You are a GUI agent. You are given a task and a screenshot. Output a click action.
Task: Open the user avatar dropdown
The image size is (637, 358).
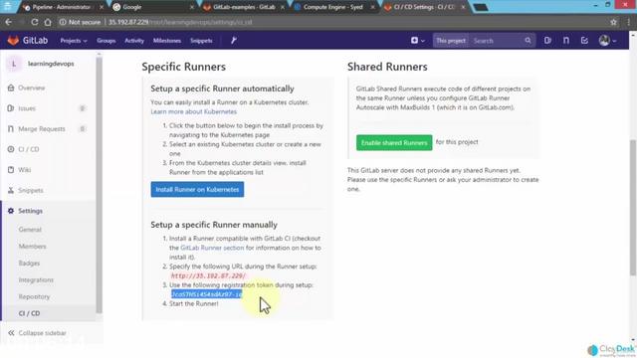click(607, 41)
